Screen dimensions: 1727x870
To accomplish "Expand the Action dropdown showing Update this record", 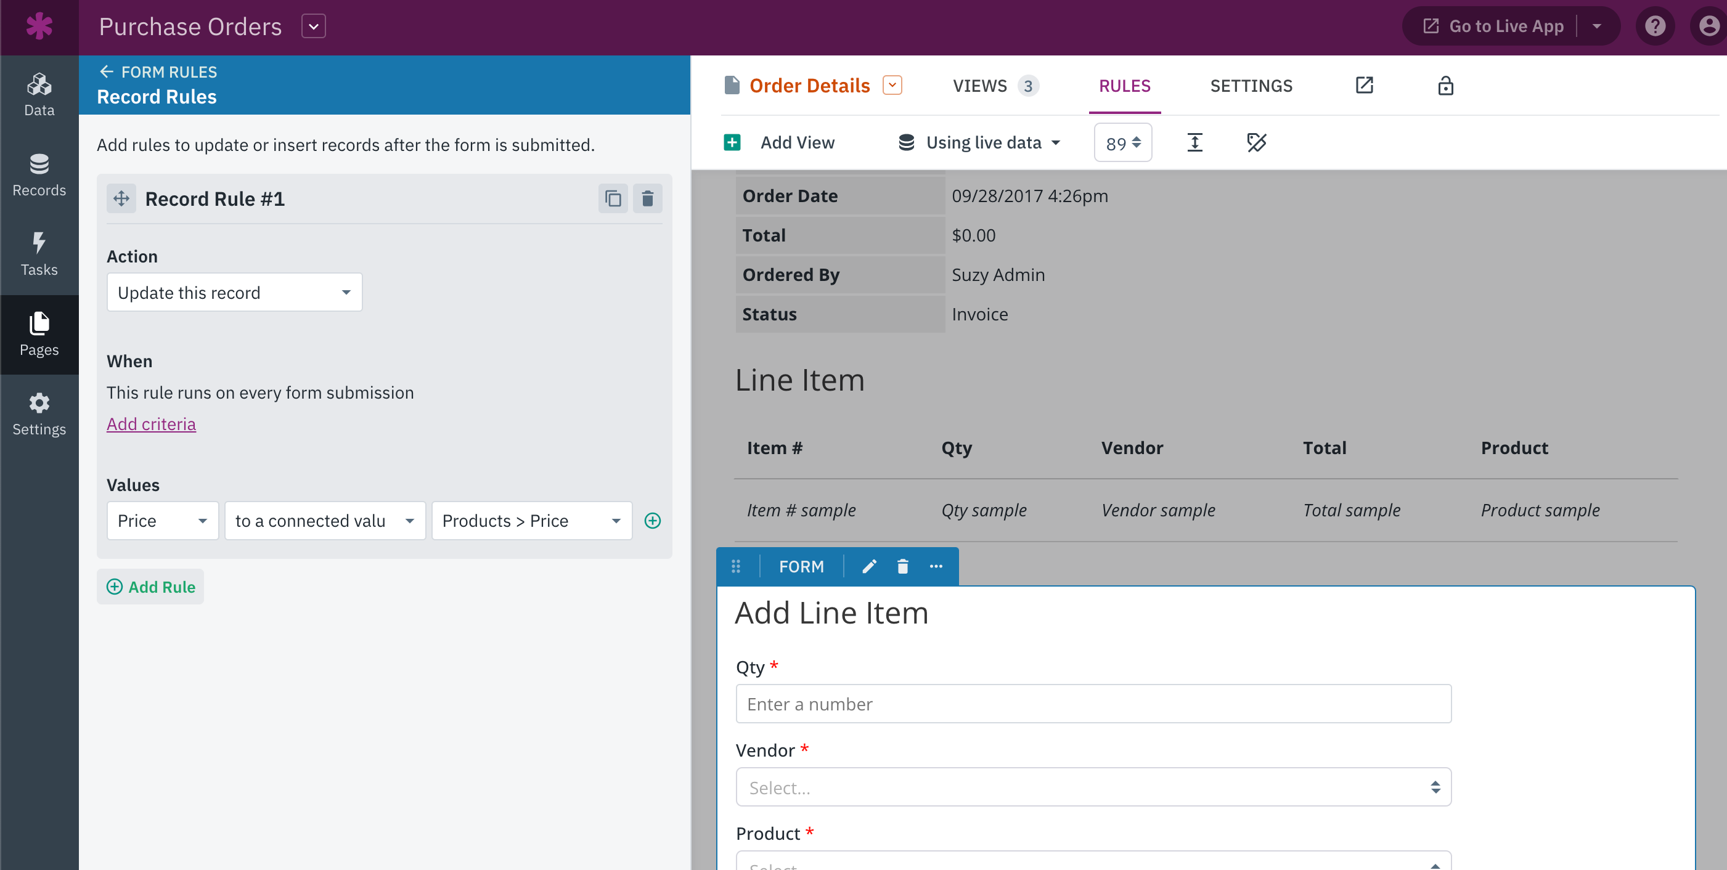I will tap(235, 292).
